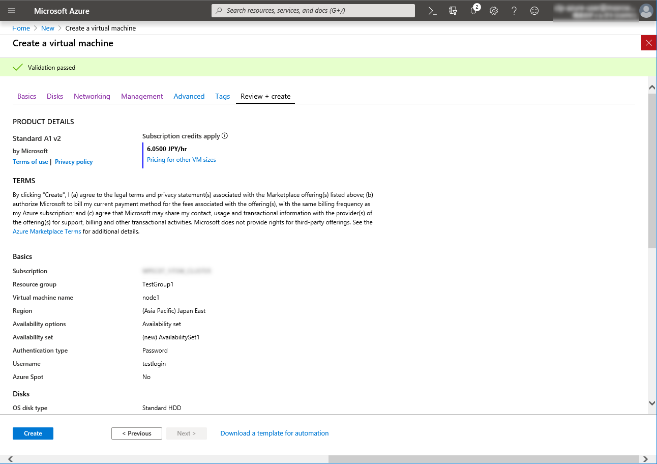Open the hamburger portal menu

[x=12, y=11]
